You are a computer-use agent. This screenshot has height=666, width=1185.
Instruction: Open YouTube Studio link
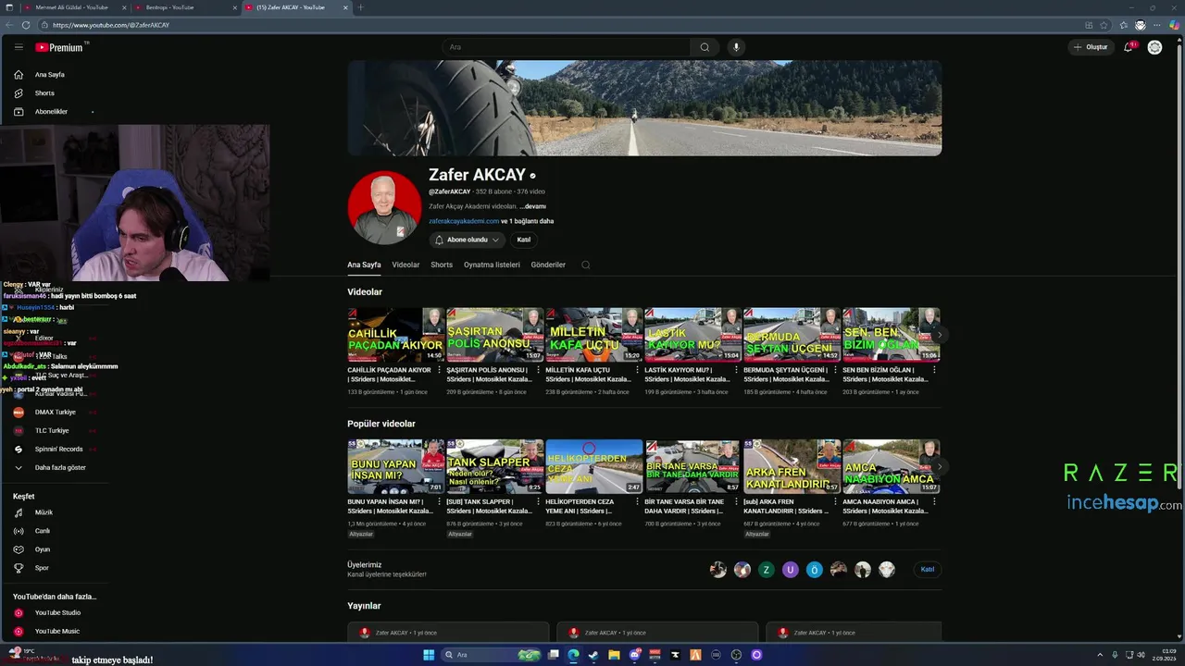tap(57, 612)
